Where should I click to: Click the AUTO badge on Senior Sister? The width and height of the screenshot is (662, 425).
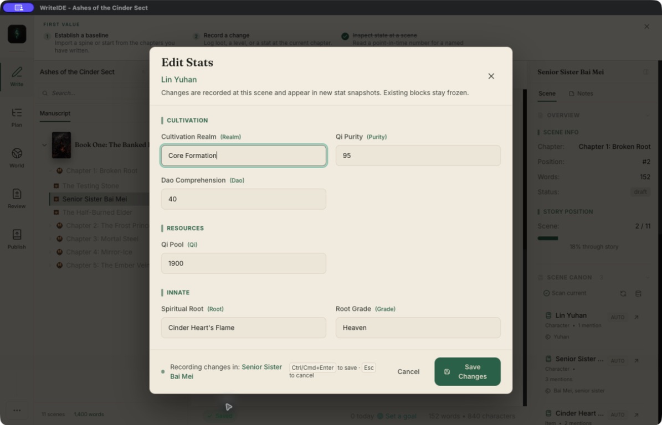click(618, 360)
